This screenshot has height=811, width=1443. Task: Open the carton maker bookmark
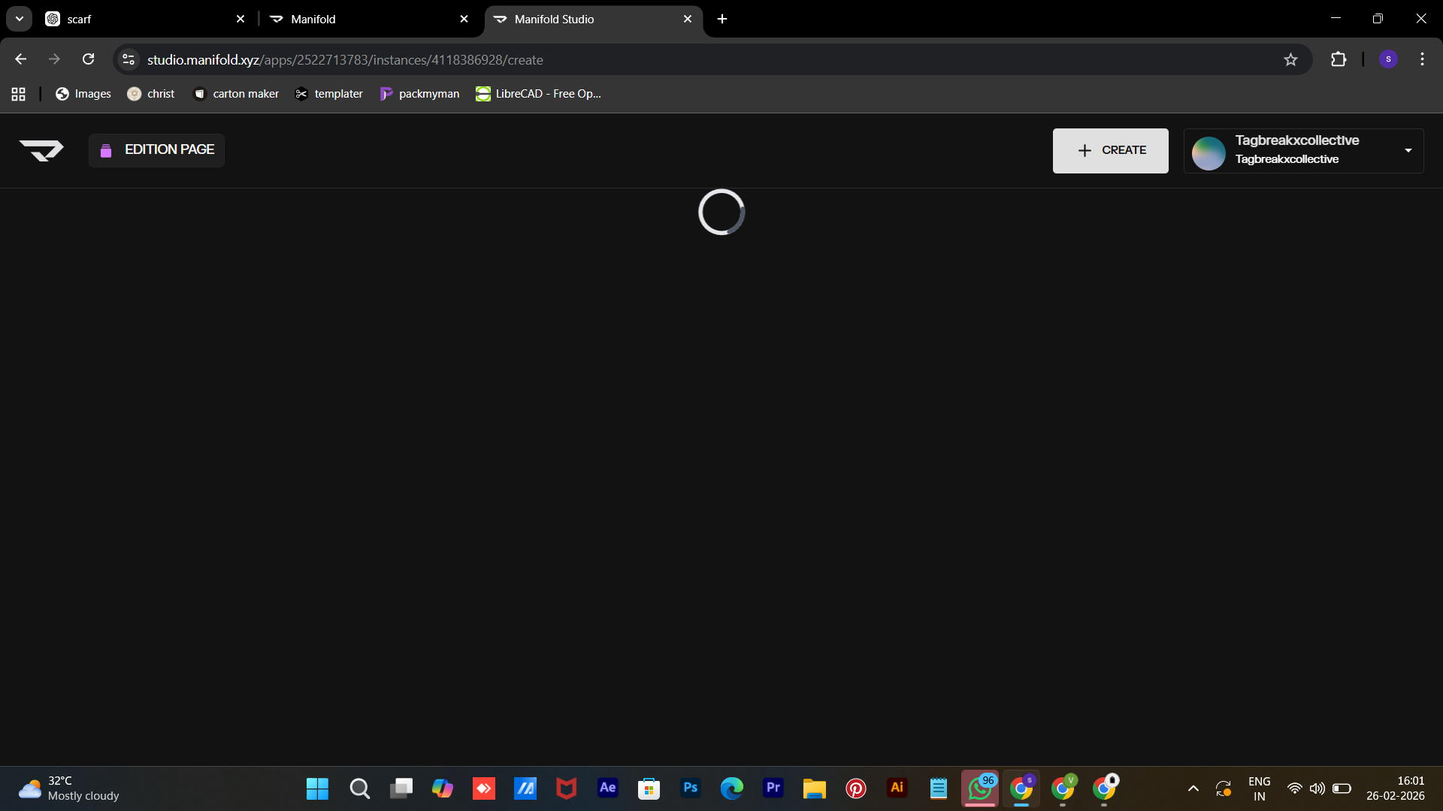236,94
